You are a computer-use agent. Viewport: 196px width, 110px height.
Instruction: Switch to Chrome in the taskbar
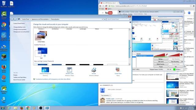point(28,108)
